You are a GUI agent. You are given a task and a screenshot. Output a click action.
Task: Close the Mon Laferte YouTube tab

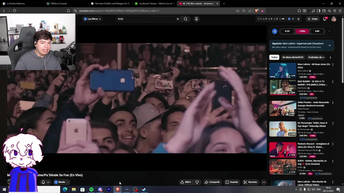coord(217,3)
